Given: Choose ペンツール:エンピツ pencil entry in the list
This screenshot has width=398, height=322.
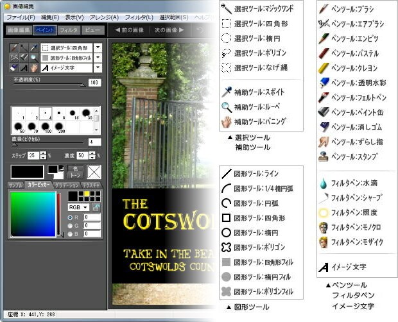Looking at the screenshot, I should tap(349, 38).
